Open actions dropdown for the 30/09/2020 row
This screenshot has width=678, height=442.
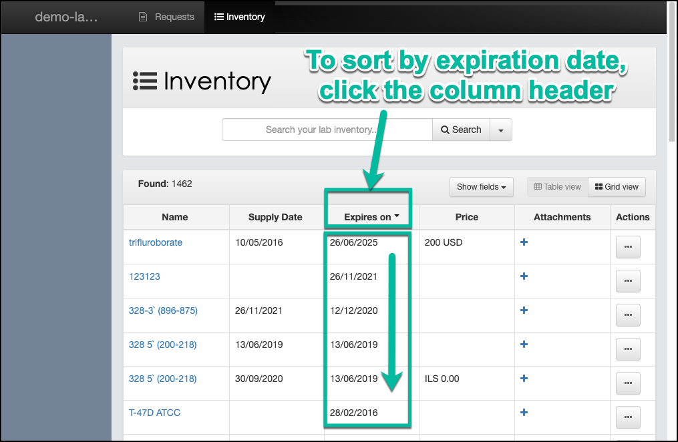pyautogui.click(x=627, y=383)
